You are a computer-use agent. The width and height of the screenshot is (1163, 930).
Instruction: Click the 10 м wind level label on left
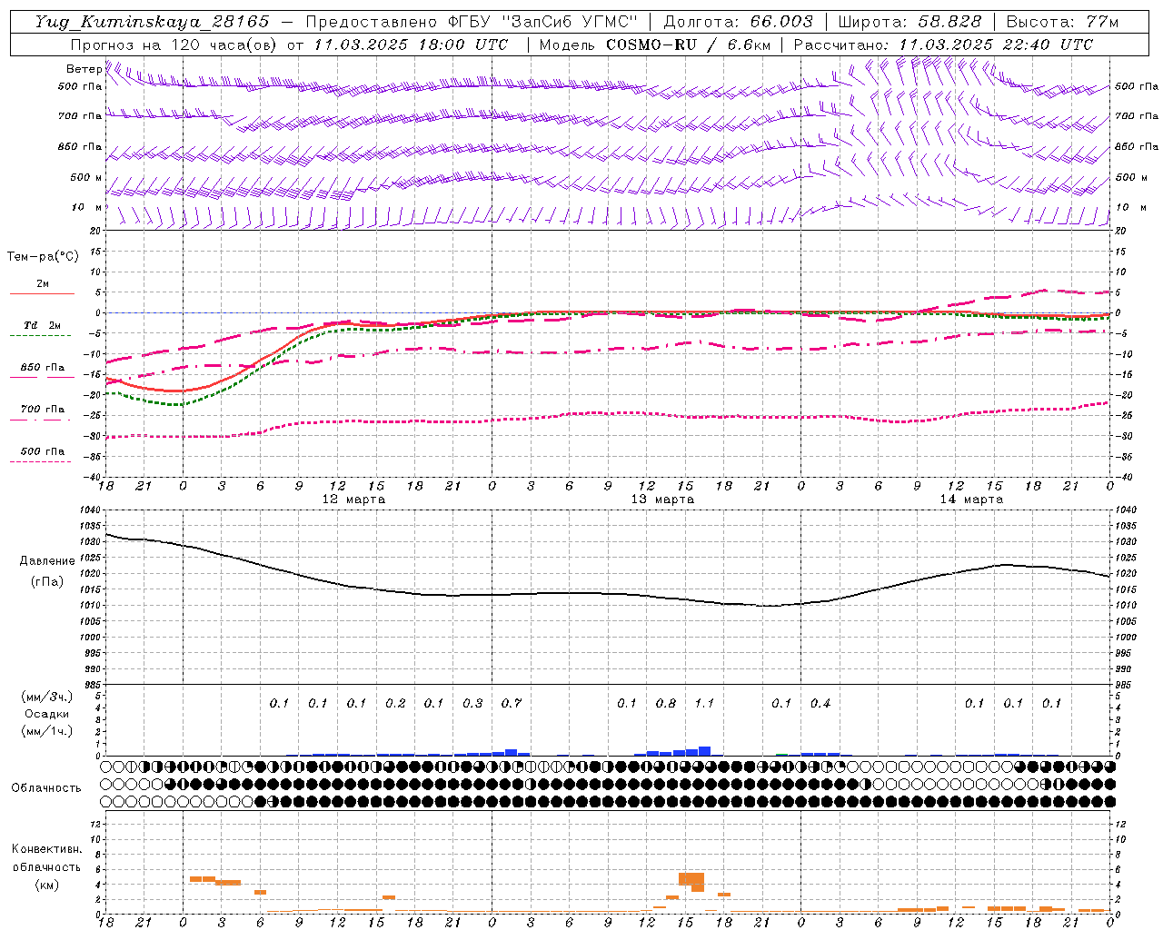tap(85, 207)
